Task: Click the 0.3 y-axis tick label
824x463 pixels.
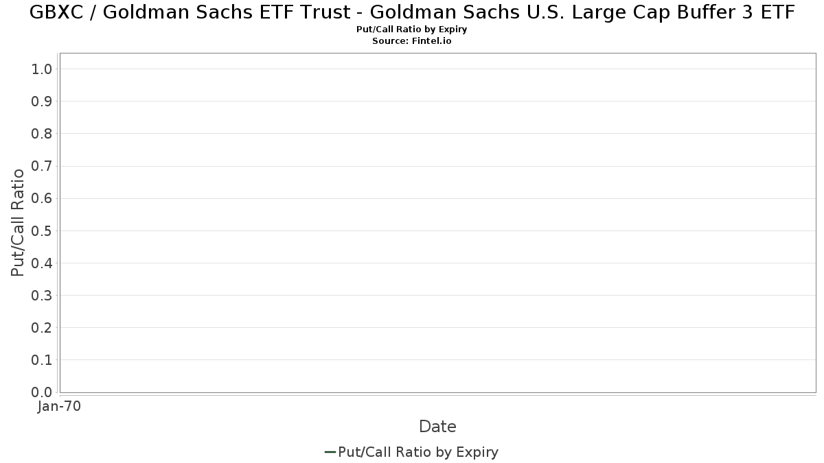Action: tap(42, 296)
